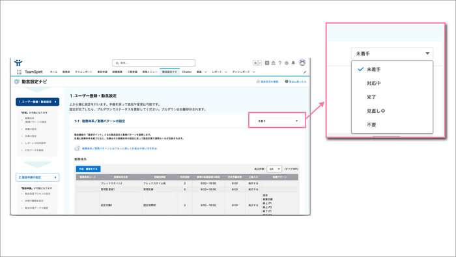Focus the global search field
Viewport: 456px width, 257px height.
click(154, 63)
